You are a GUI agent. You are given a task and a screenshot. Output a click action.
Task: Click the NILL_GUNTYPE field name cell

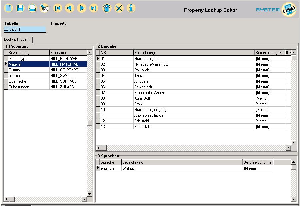point(68,58)
